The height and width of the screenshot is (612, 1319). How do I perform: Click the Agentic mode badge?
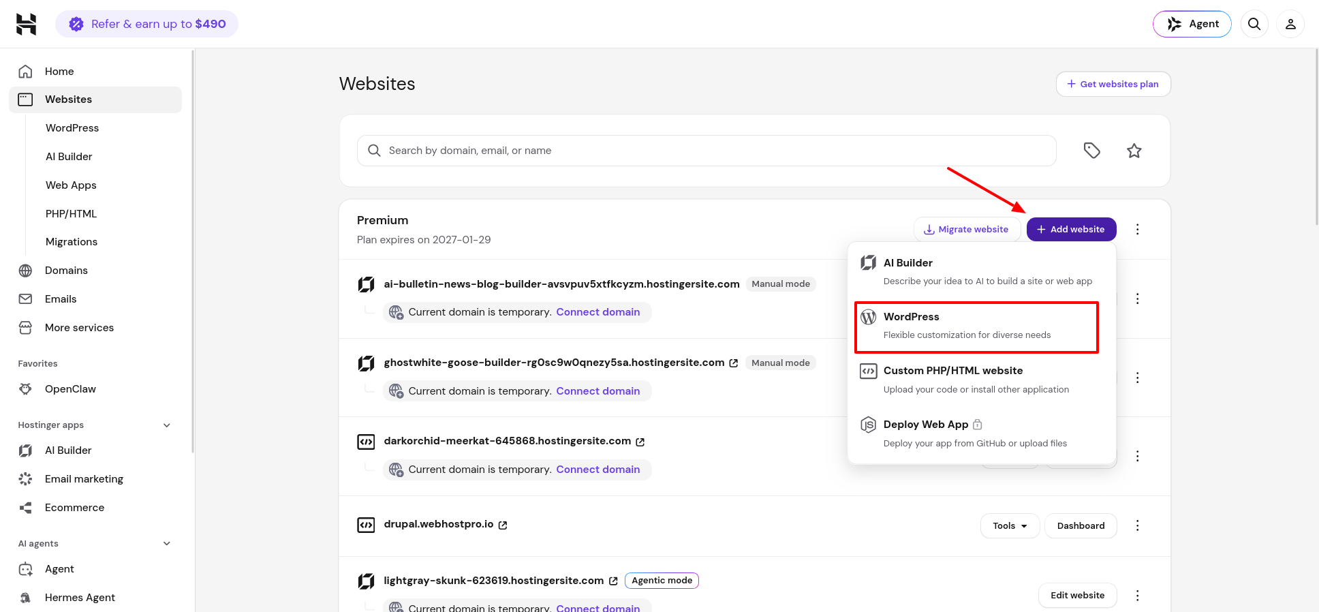pyautogui.click(x=662, y=581)
